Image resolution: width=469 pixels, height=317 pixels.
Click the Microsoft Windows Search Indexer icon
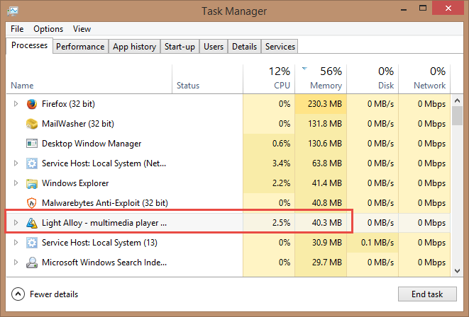pos(32,263)
